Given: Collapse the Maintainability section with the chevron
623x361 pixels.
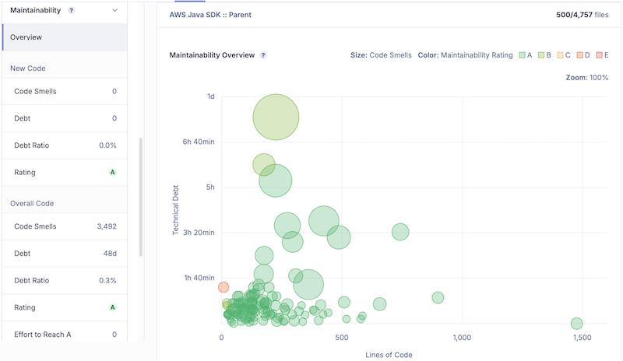Looking at the screenshot, I should 114,11.
